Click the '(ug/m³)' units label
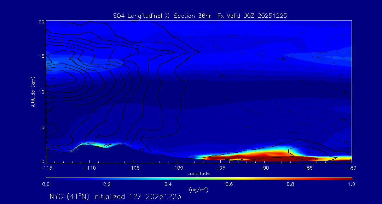Viewport: 382px width, 204px height. tap(198, 190)
